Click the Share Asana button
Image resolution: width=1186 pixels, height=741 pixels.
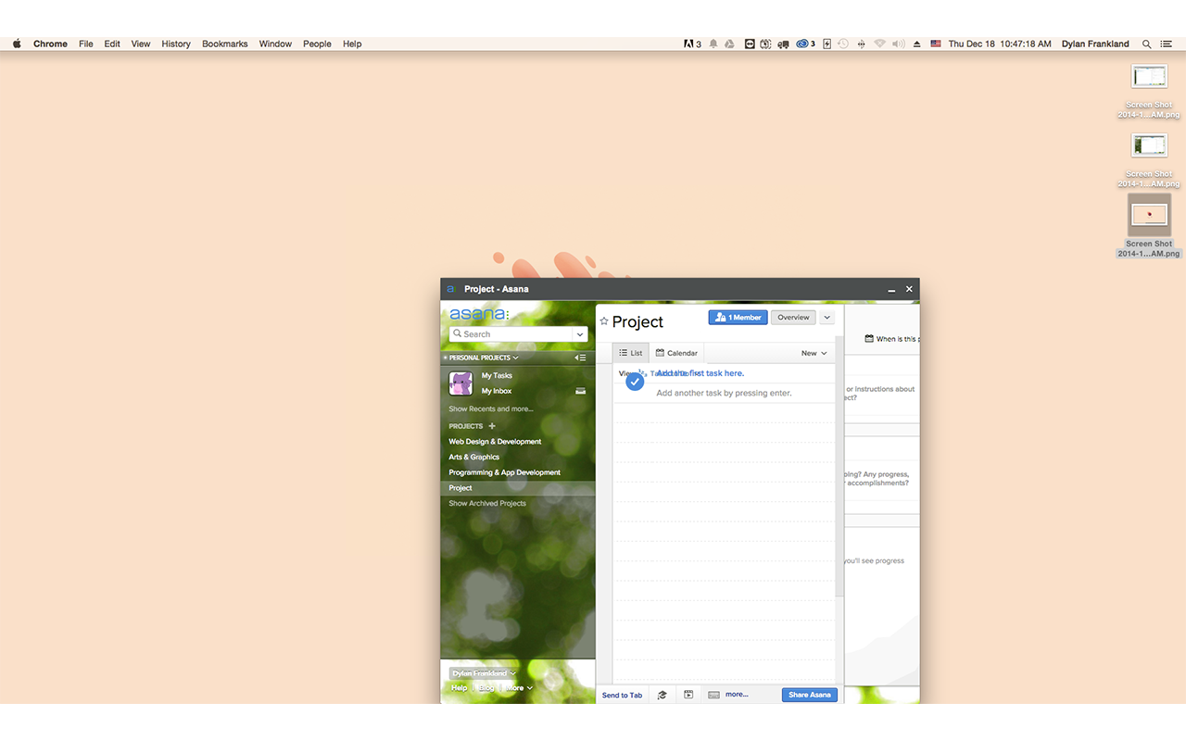tap(810, 695)
